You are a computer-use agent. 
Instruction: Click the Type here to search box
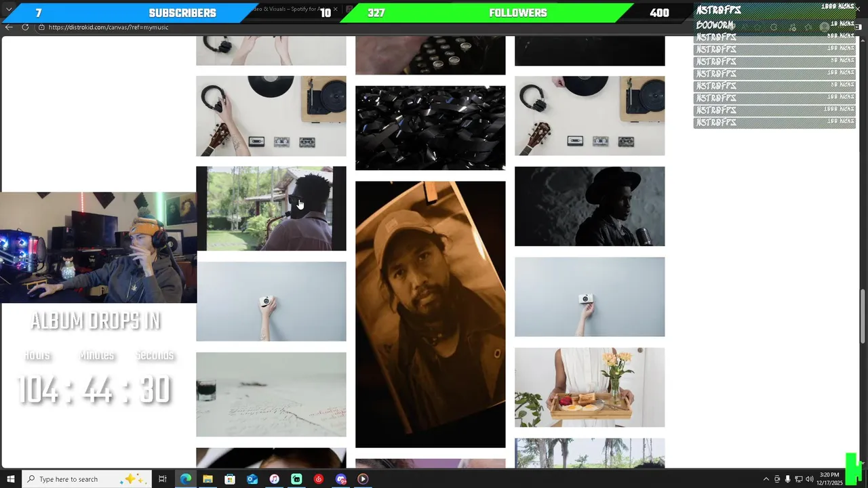click(87, 479)
